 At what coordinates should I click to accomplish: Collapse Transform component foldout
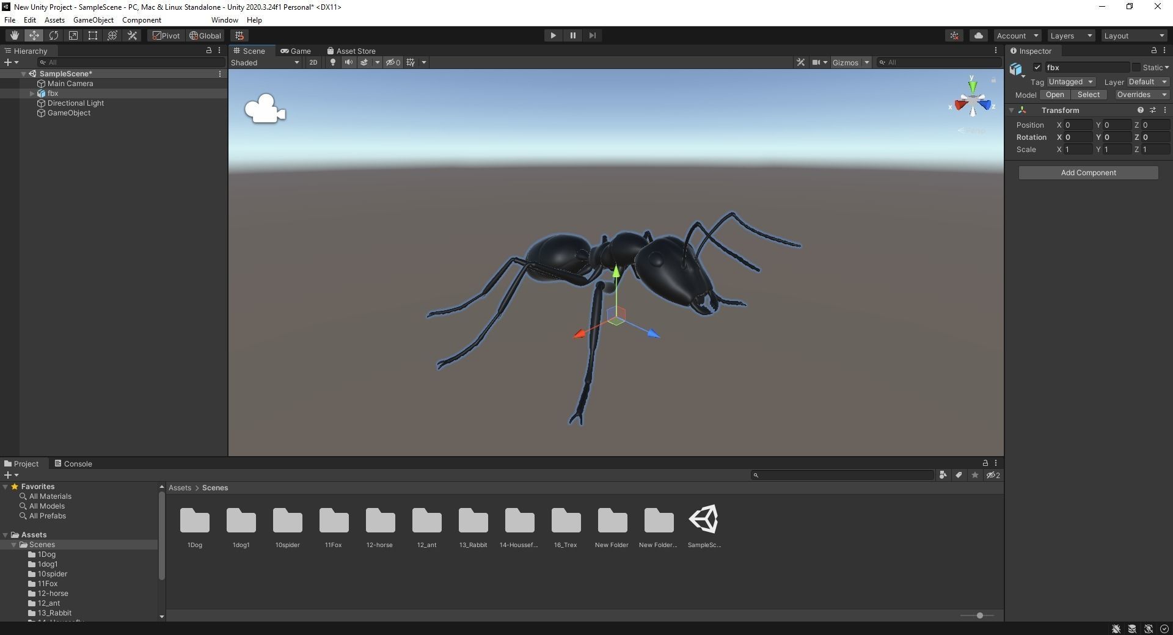coord(1011,111)
